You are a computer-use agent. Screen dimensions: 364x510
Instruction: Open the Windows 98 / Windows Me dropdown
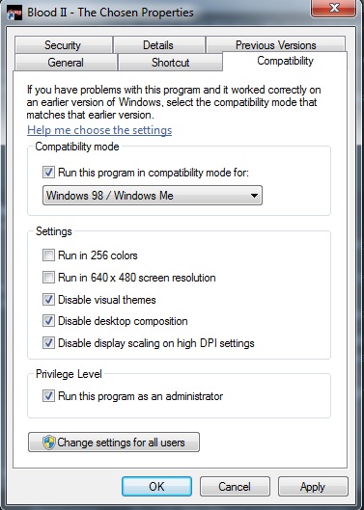click(x=153, y=196)
